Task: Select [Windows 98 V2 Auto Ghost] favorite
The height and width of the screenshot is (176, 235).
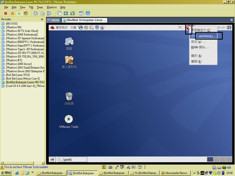Action: [x=22, y=31]
